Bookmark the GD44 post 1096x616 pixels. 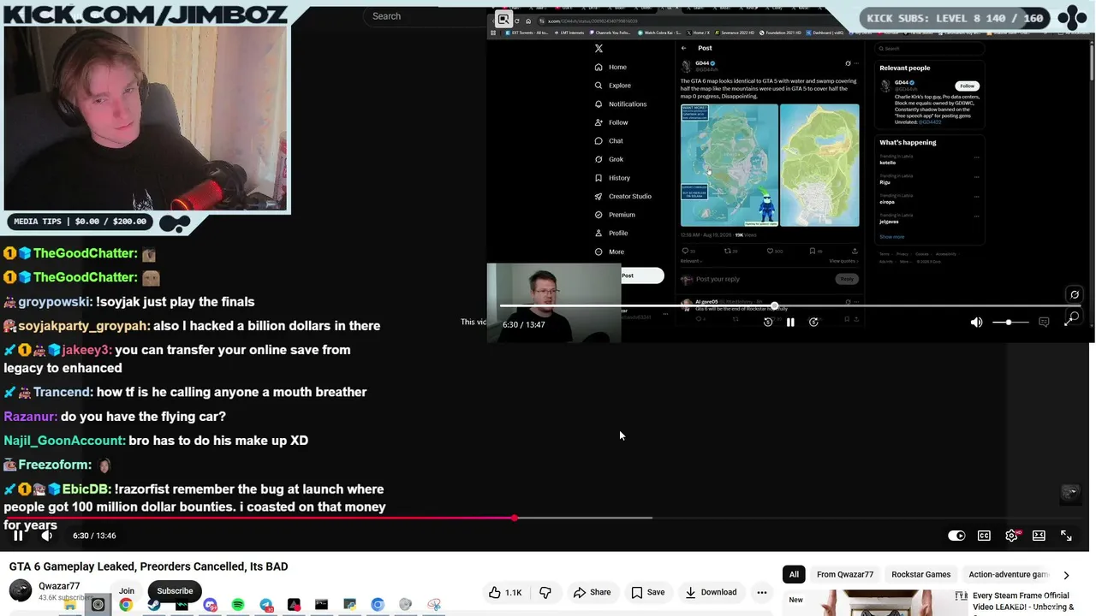813,251
